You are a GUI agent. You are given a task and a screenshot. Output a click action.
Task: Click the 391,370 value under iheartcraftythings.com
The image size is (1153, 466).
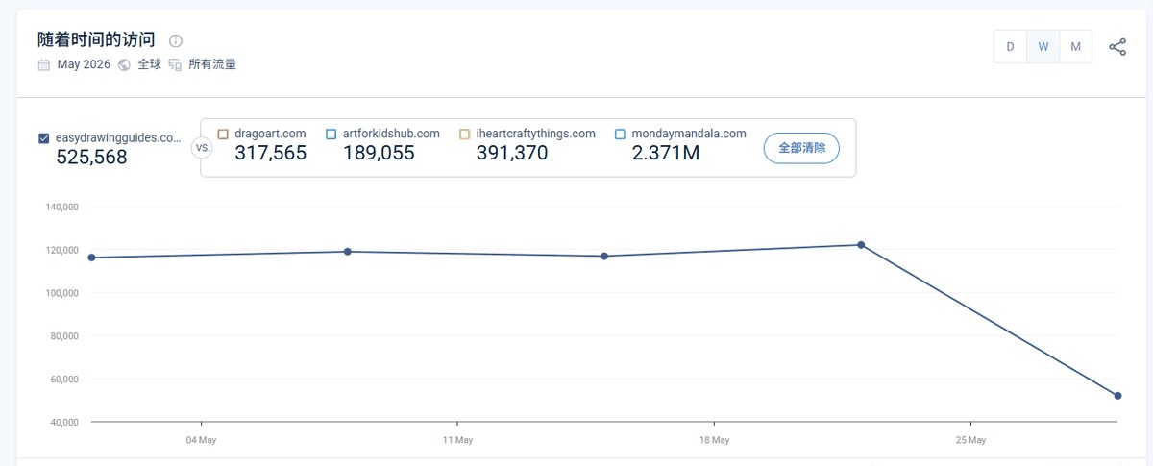point(512,153)
